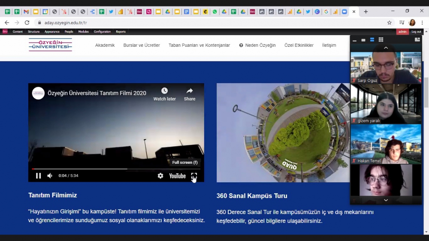
Task: Minimize the Zoom video panel
Action: (355, 40)
